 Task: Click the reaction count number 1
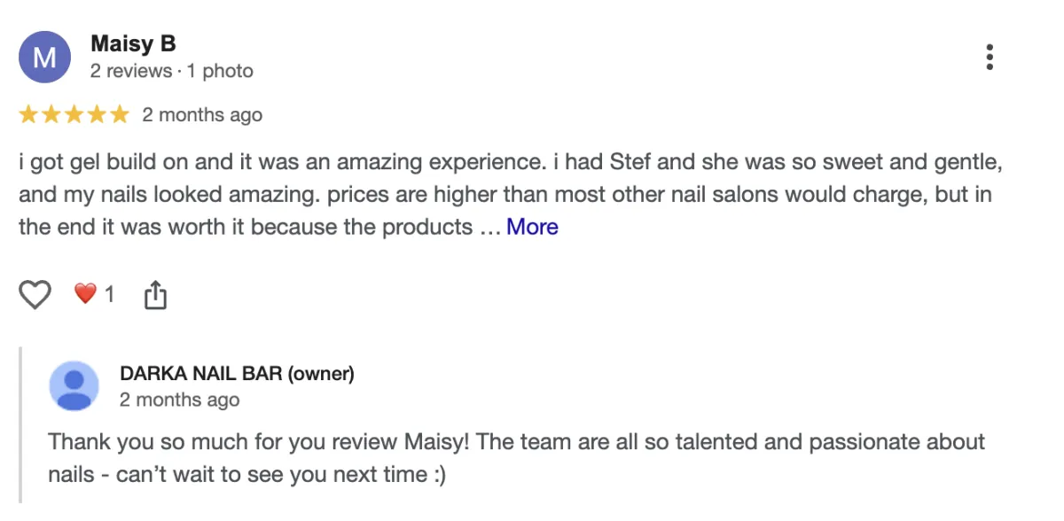pos(110,294)
